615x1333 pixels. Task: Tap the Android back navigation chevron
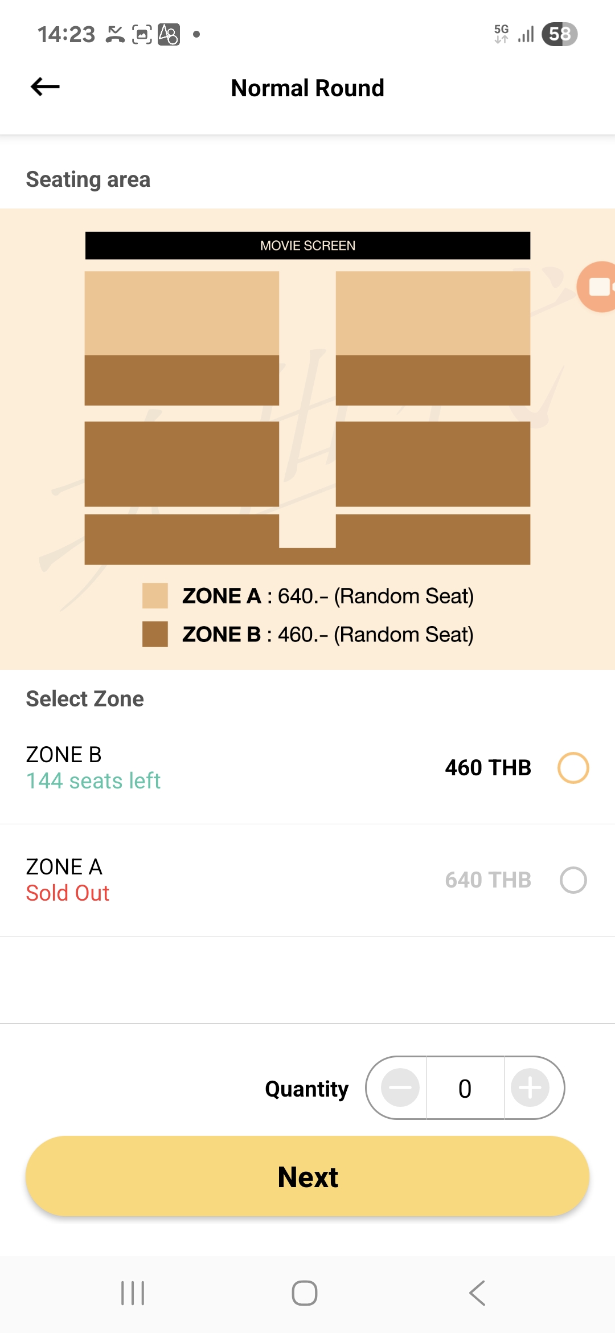click(x=477, y=1293)
